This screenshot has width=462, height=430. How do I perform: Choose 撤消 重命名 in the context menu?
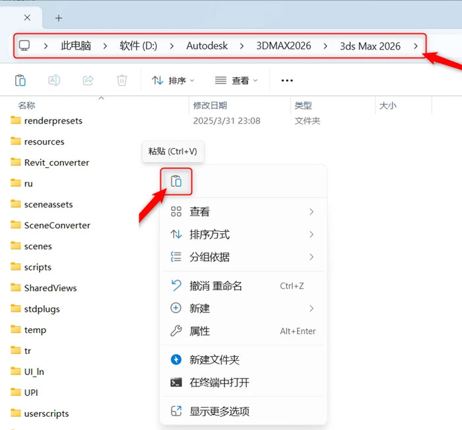tap(243, 286)
